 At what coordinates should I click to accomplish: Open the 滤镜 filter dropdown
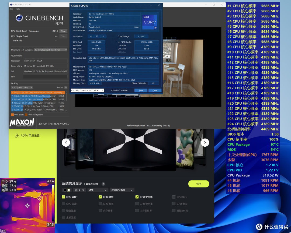click(98, 190)
